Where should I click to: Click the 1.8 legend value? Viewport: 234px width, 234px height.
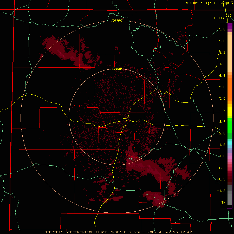222,145
